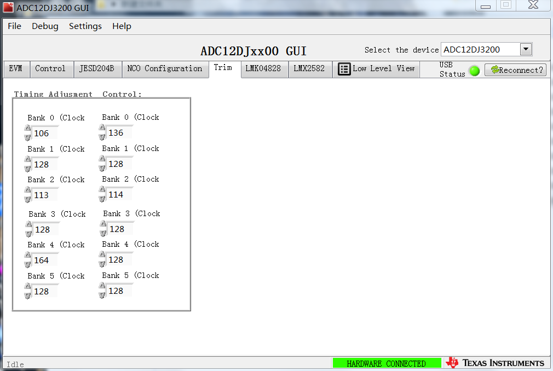Increment the Bank 4 value 164

click(27, 256)
